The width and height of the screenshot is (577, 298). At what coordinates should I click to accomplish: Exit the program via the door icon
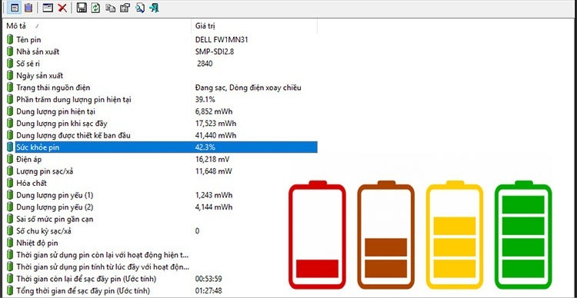pos(154,8)
